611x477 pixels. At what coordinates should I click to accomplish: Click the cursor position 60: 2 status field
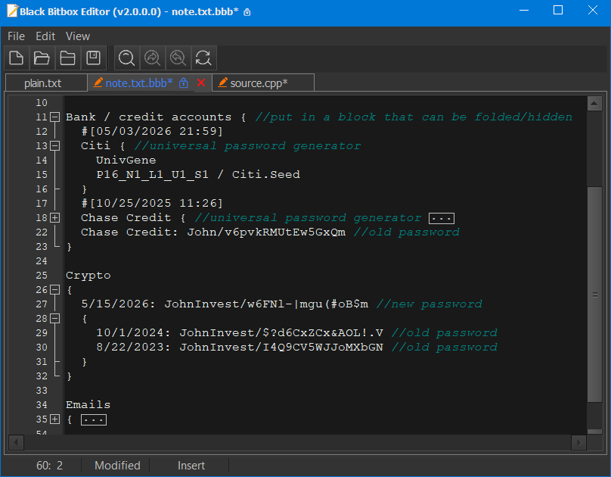point(49,466)
